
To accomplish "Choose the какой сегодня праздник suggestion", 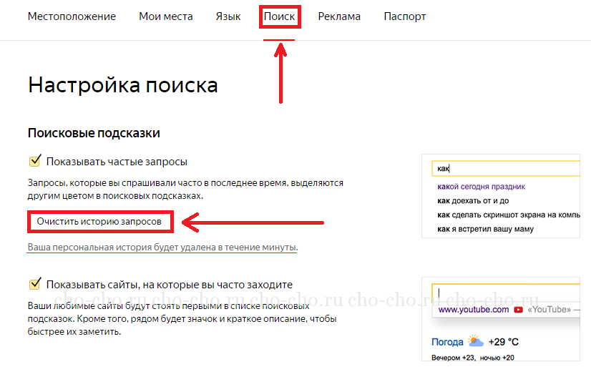I will coord(481,187).
